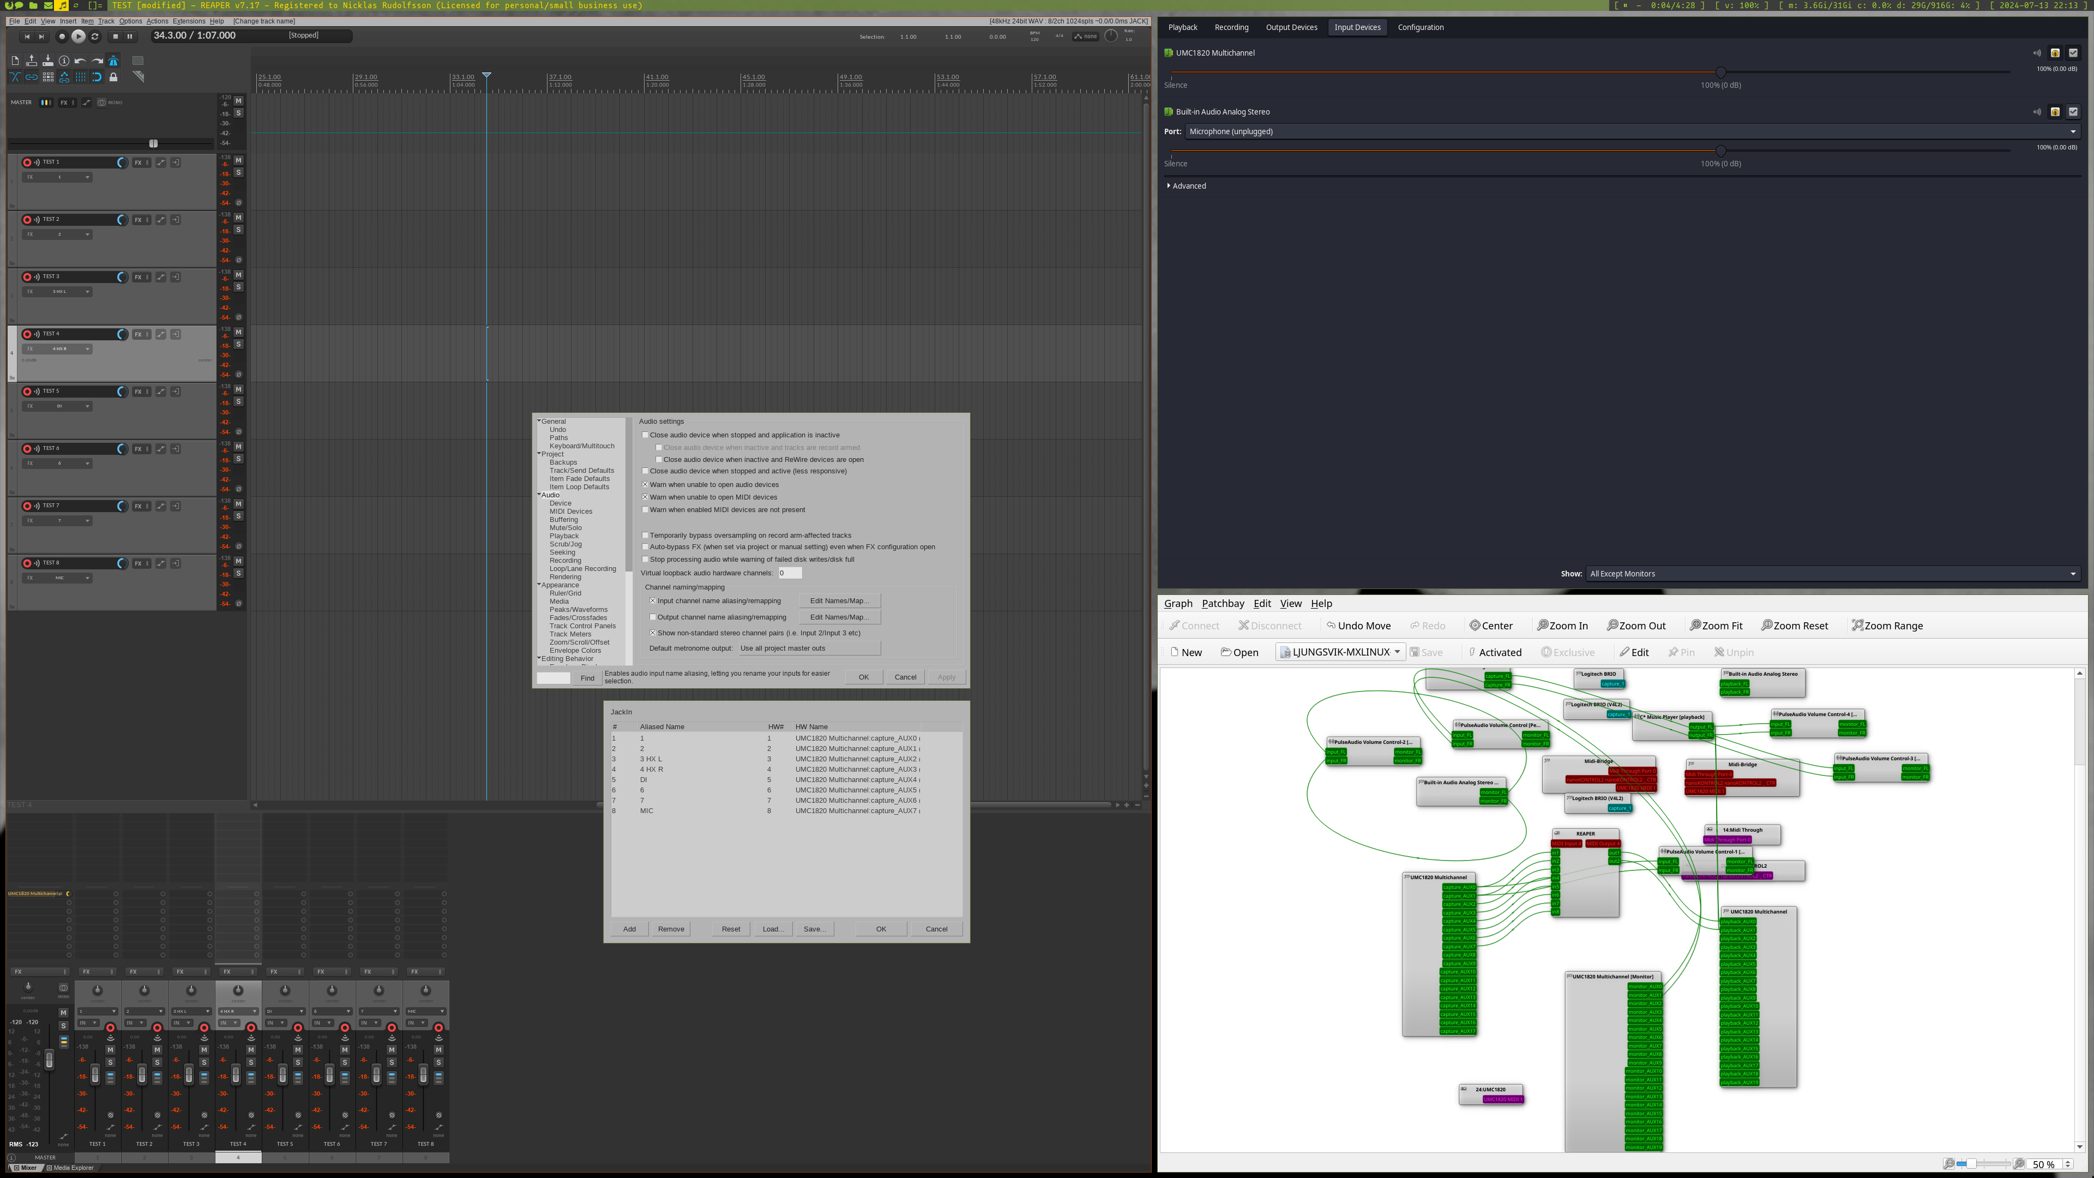Switch to the Output Devices tab
2094x1178 pixels.
(1291, 28)
